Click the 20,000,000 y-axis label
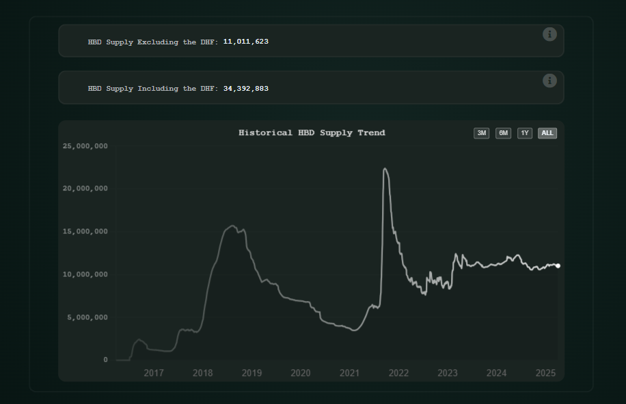The height and width of the screenshot is (404, 626). pyautogui.click(x=85, y=188)
